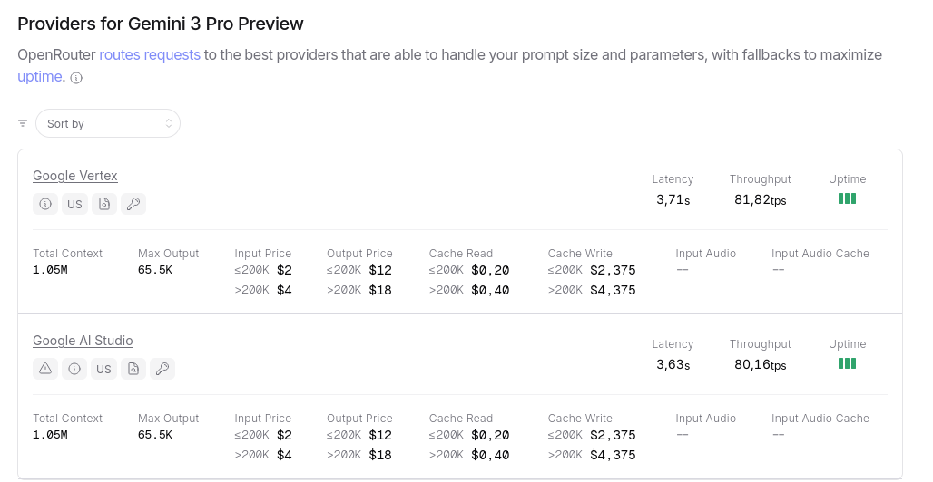933x482 pixels.
Task: Click the Google Vertex throughput value 81,82tps
Action: pyautogui.click(x=760, y=199)
